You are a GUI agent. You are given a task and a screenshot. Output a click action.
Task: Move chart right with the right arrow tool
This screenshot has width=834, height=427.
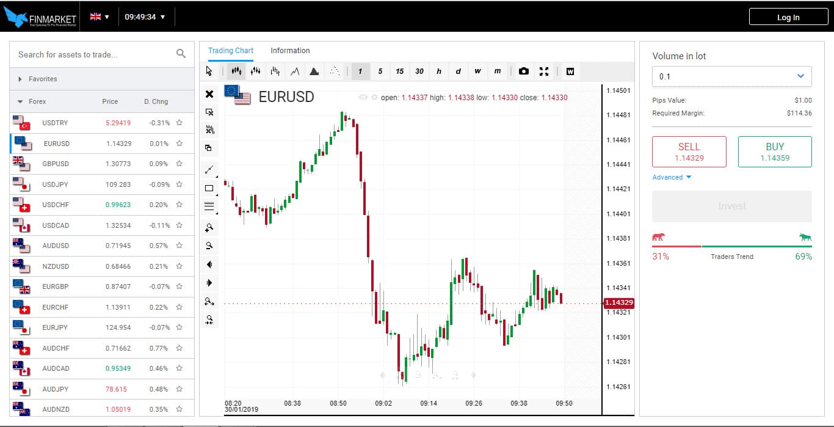click(209, 283)
